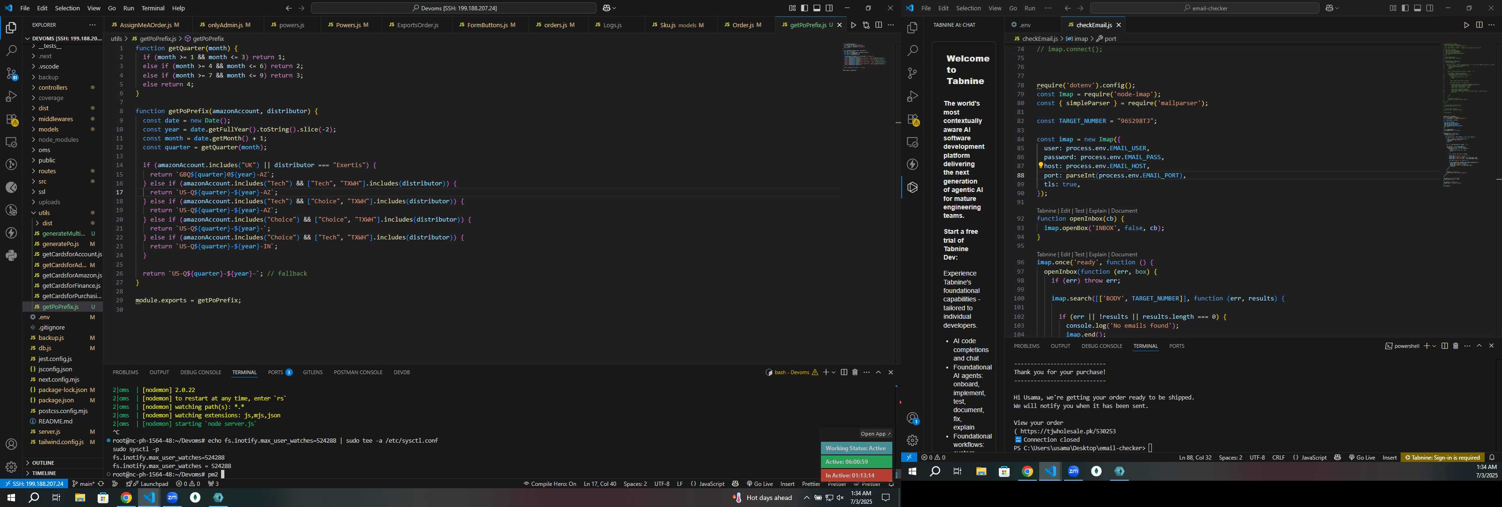The width and height of the screenshot is (1502, 507).
Task: Click the Devoms command center search box
Action: point(453,8)
